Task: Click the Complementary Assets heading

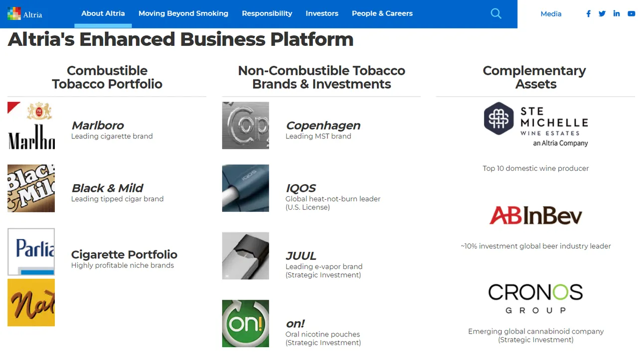Action: (x=535, y=77)
